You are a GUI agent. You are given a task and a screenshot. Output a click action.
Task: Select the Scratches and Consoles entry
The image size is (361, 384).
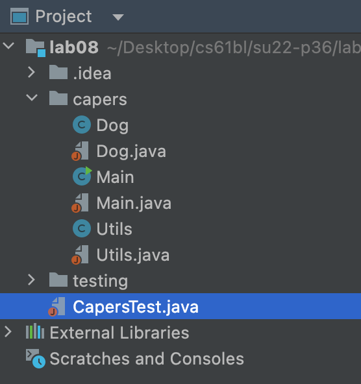tap(147, 359)
